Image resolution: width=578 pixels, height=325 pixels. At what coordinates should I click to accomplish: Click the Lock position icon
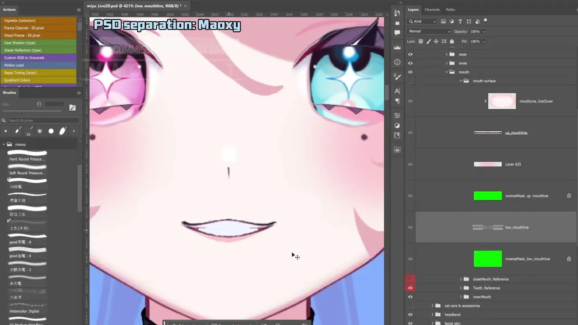tap(436, 41)
